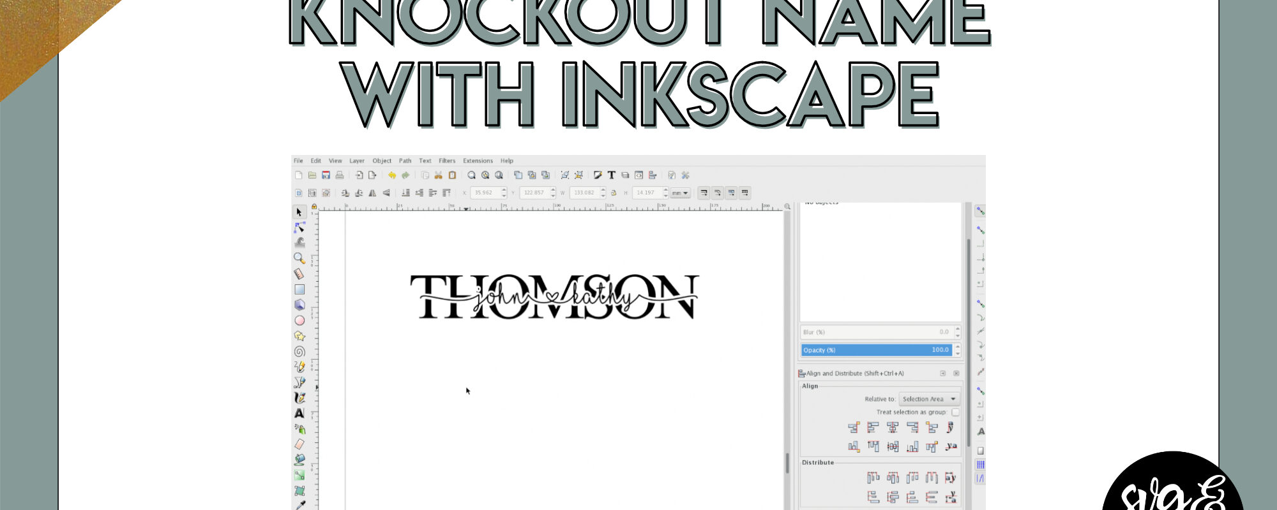Screen dimensions: 1277x510
Task: Open the Extensions menu
Action: [478, 161]
